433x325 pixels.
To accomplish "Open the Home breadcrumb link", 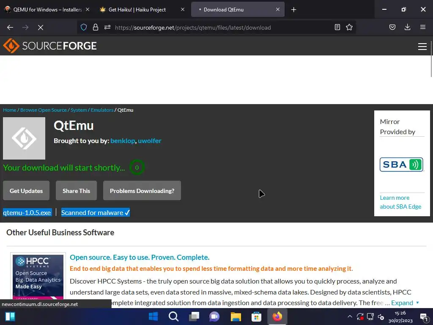I will point(10,110).
